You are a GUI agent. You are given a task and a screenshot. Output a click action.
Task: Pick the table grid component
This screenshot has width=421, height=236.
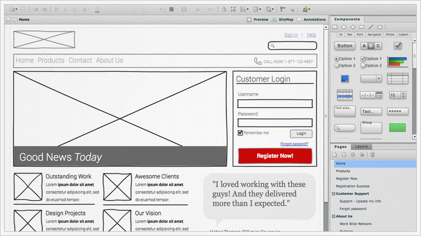398,79
